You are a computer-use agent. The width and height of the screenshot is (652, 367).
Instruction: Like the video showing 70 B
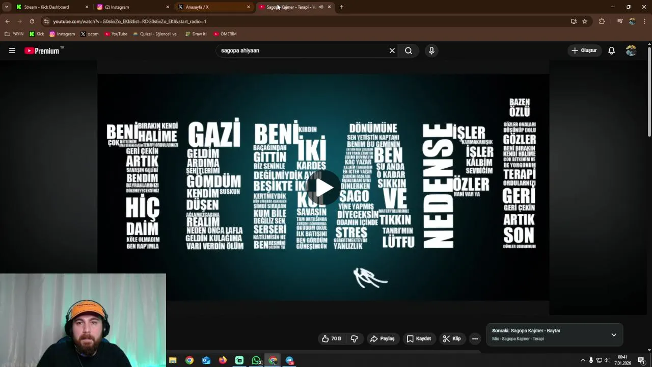click(x=331, y=338)
